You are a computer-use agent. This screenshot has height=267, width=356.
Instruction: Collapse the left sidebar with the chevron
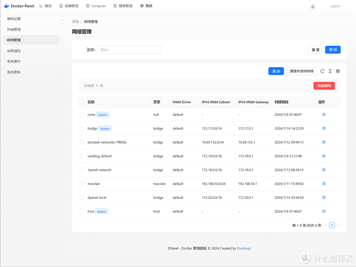coord(62,20)
